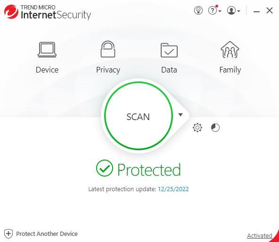Screen dimensions: 279x242
Task: Open settings via the gear icon
Action: [197, 128]
